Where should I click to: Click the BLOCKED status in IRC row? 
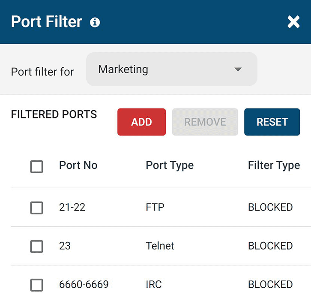[x=270, y=285]
